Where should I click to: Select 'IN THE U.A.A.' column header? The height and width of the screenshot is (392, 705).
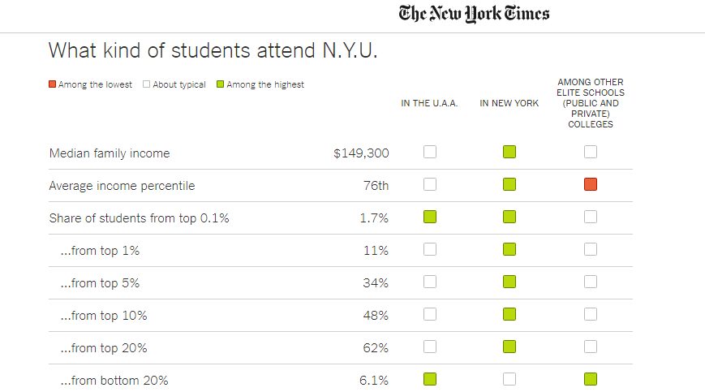(x=430, y=104)
